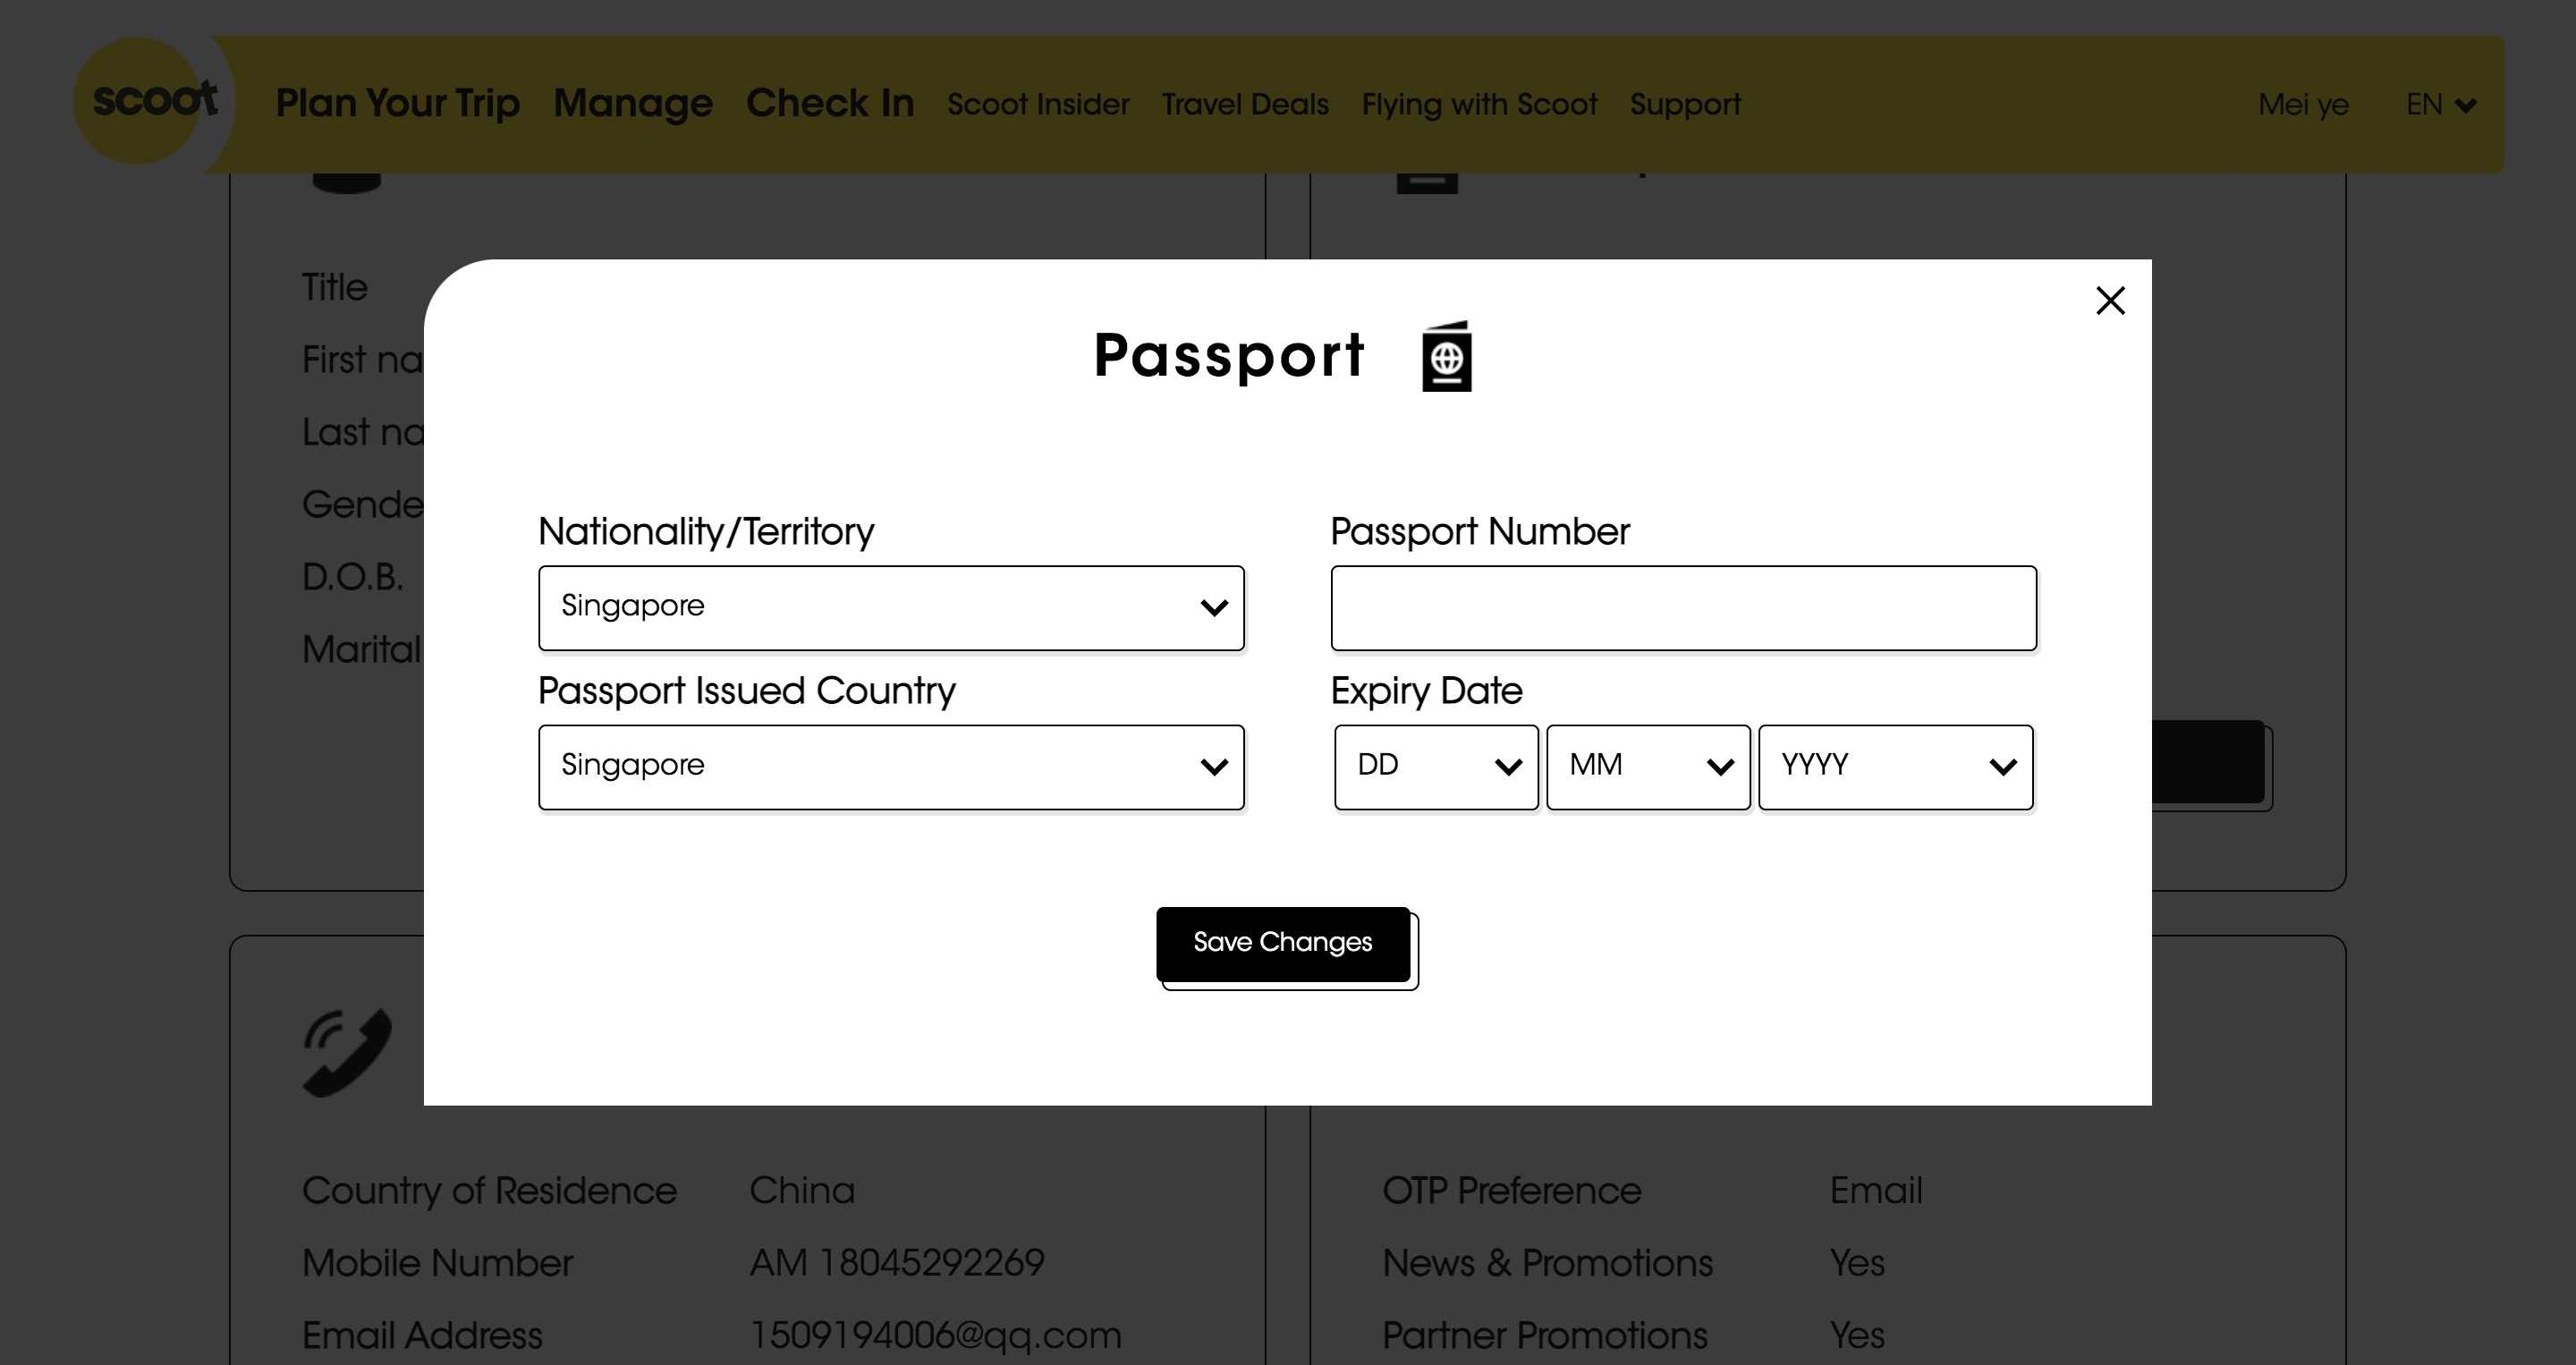Open the Nationality/Territory dropdown

pyautogui.click(x=891, y=608)
